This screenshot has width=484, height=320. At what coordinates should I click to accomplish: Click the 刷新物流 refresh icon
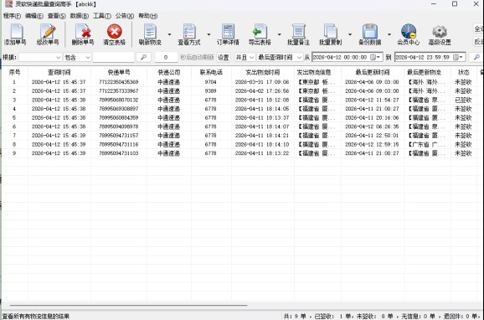click(150, 32)
